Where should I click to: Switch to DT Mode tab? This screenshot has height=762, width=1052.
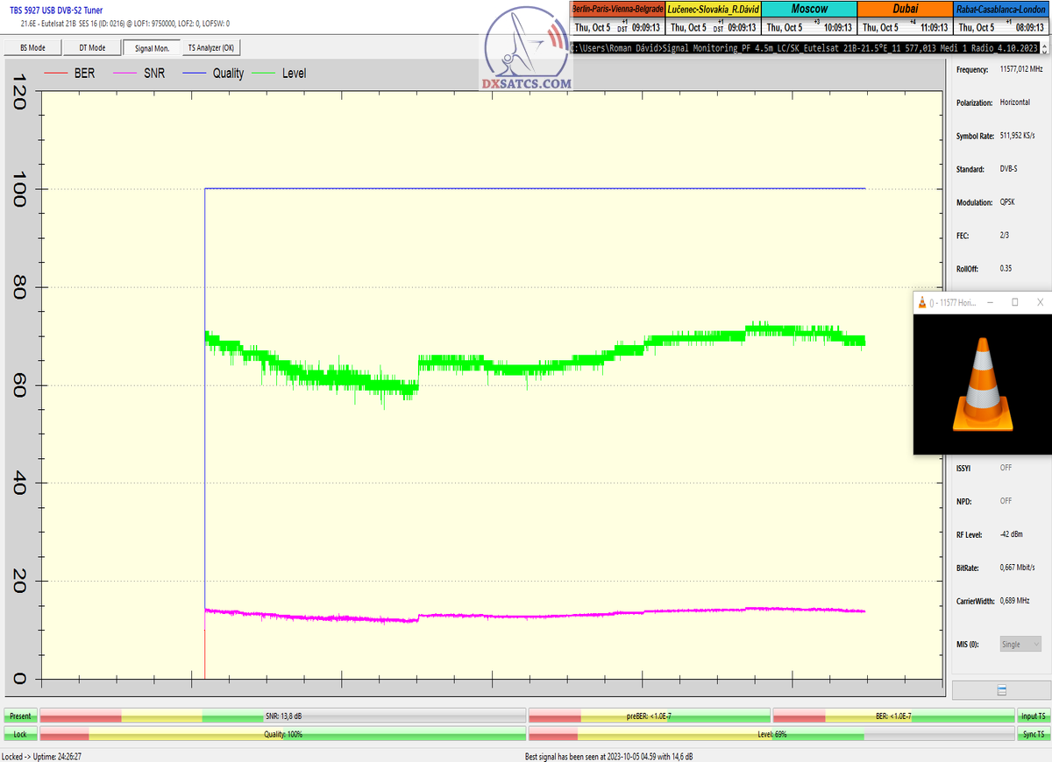point(91,48)
